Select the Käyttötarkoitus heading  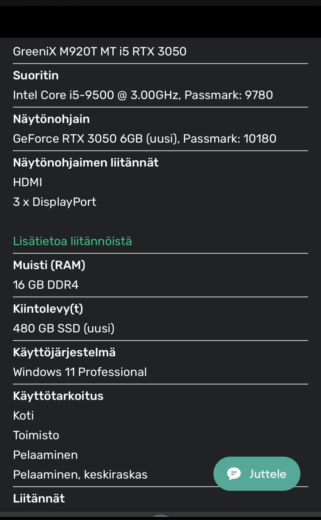58,396
